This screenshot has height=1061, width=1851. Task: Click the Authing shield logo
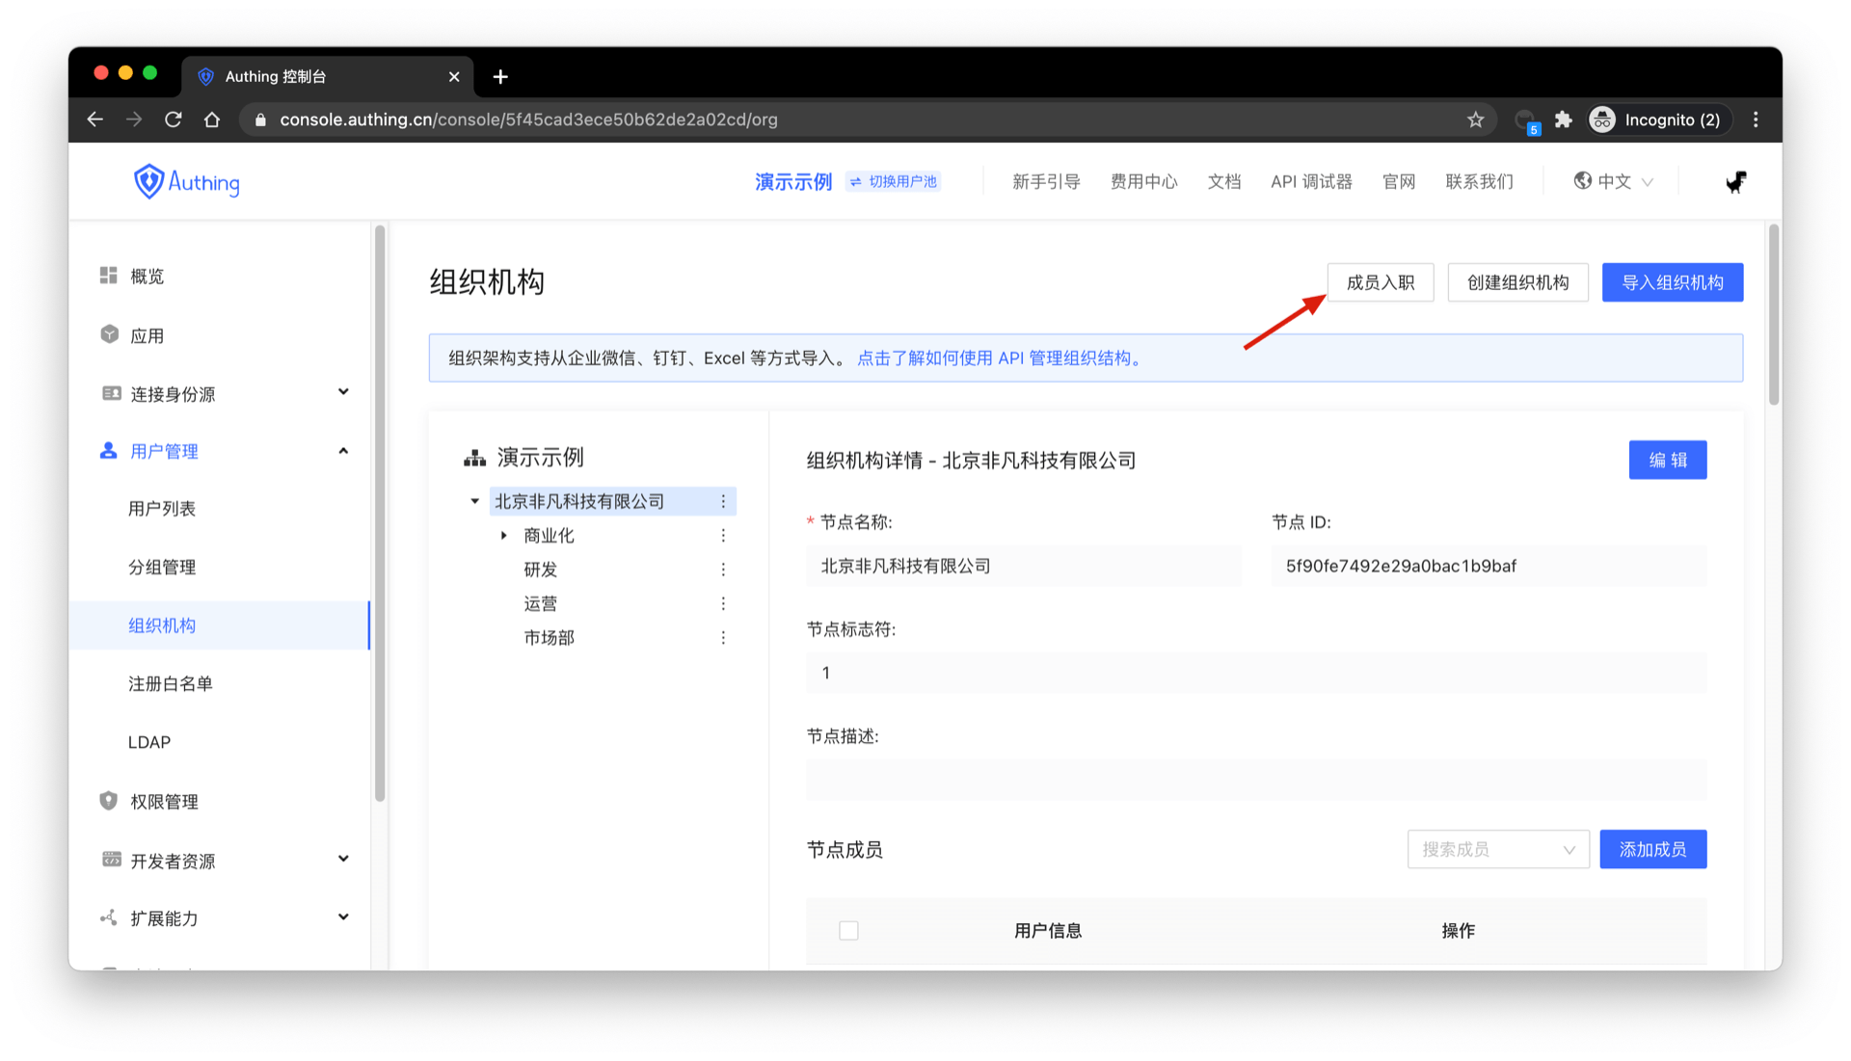[x=149, y=181]
